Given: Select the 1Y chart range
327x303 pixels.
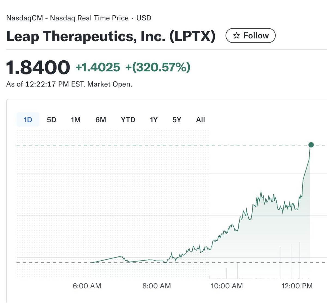Looking at the screenshot, I should (153, 120).
